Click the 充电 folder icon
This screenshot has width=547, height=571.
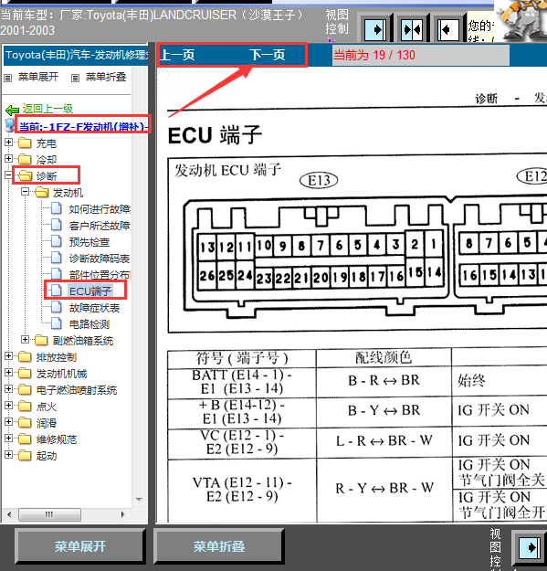click(x=25, y=143)
